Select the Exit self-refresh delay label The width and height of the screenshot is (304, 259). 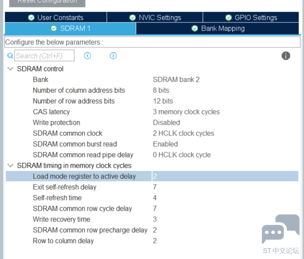click(64, 187)
